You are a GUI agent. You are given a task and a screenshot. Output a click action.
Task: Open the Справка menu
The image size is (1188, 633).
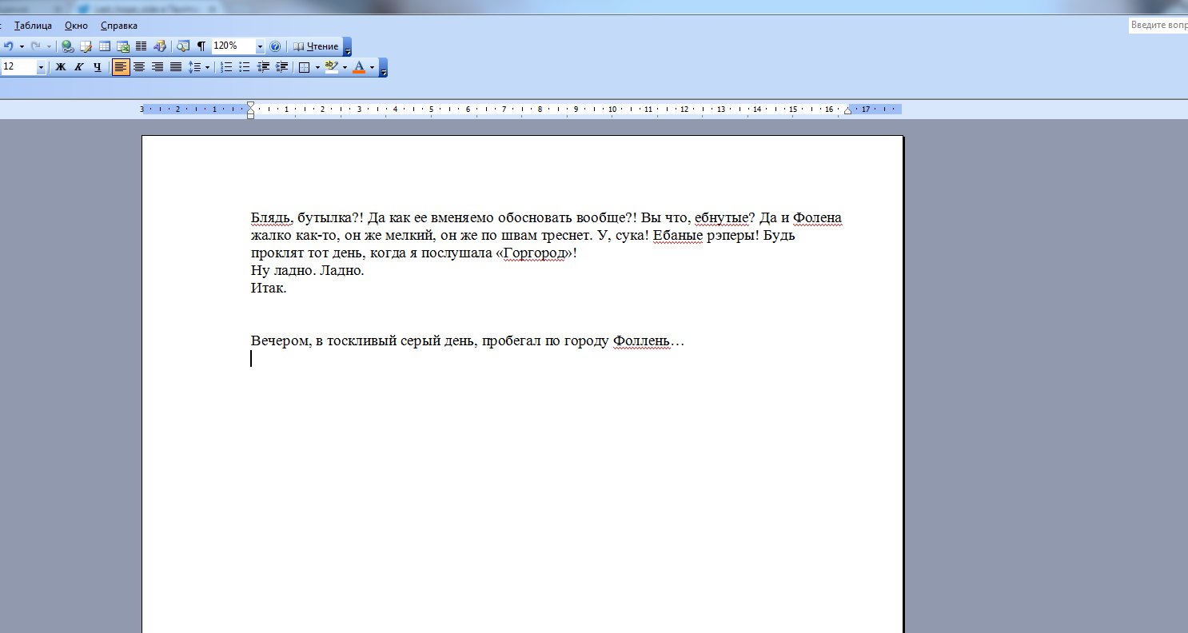(x=119, y=26)
